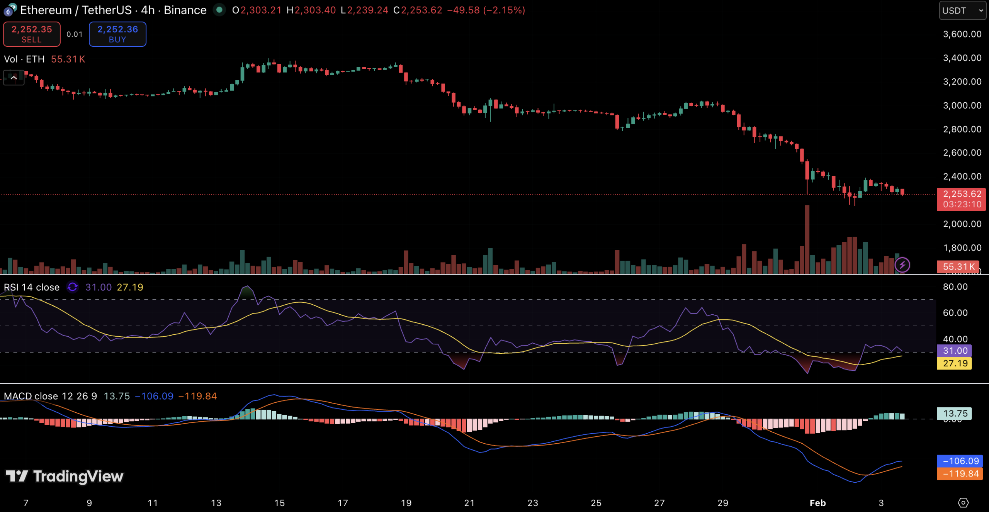Click the red 55.31K volume axis label
The width and height of the screenshot is (989, 512).
tap(958, 267)
